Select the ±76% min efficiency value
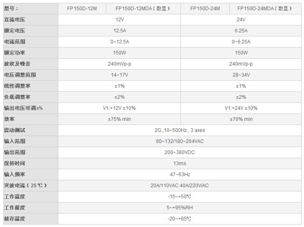This screenshot has height=227, width=304. (241, 119)
